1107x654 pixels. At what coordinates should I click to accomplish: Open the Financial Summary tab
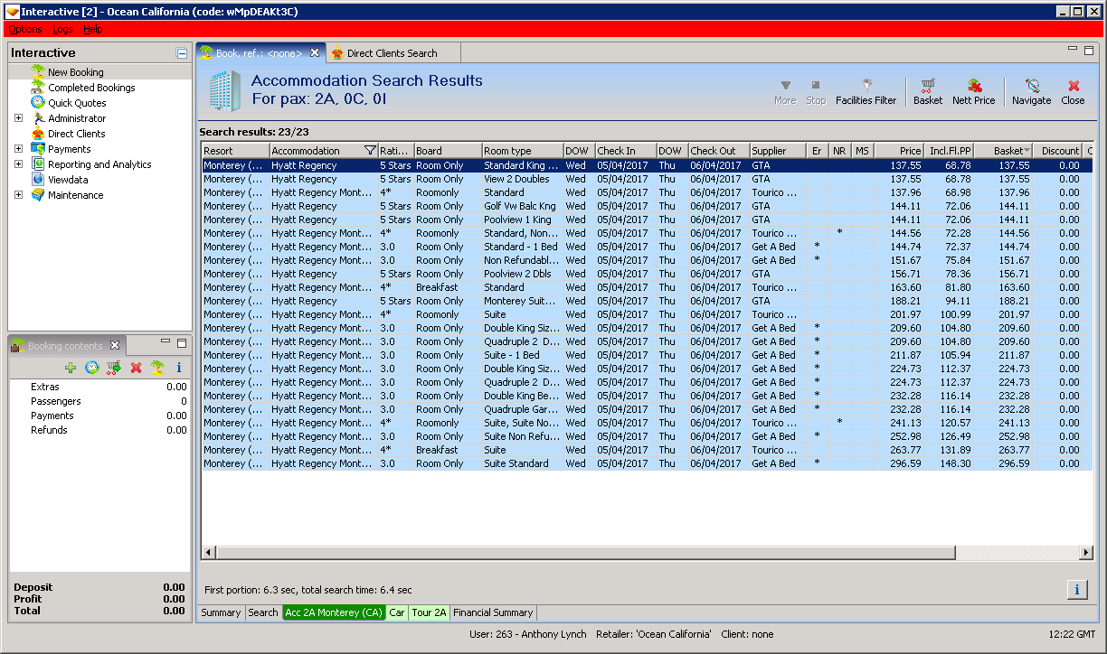pos(494,612)
